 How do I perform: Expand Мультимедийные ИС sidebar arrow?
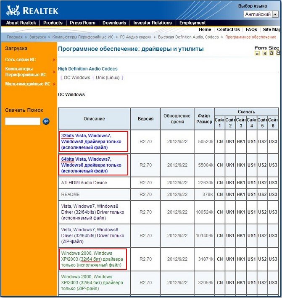click(x=54, y=84)
